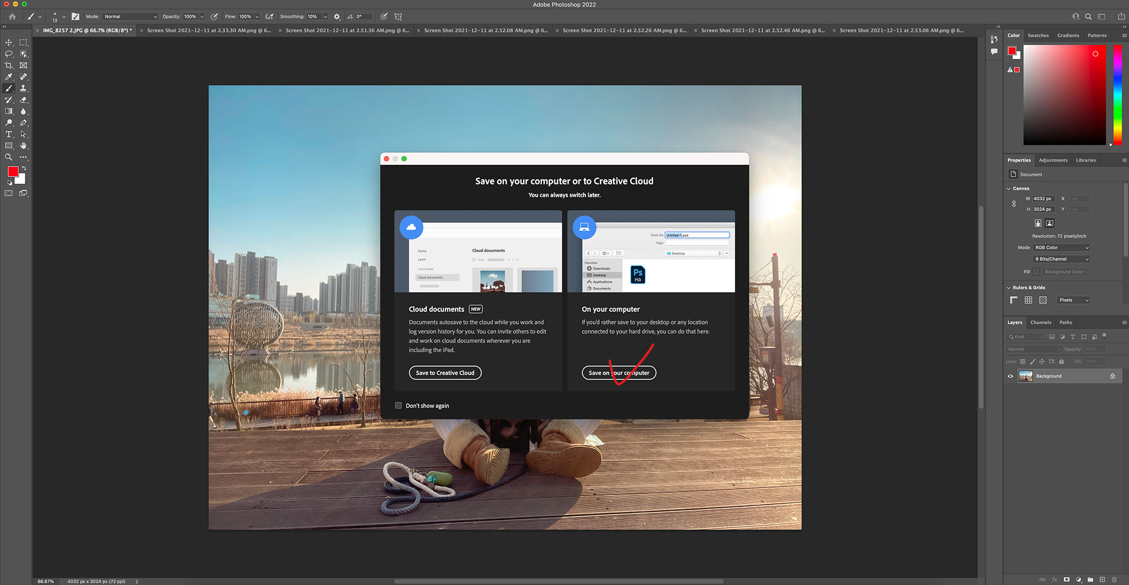The width and height of the screenshot is (1129, 585).
Task: Toggle pressure for opacity icon
Action: tap(215, 16)
